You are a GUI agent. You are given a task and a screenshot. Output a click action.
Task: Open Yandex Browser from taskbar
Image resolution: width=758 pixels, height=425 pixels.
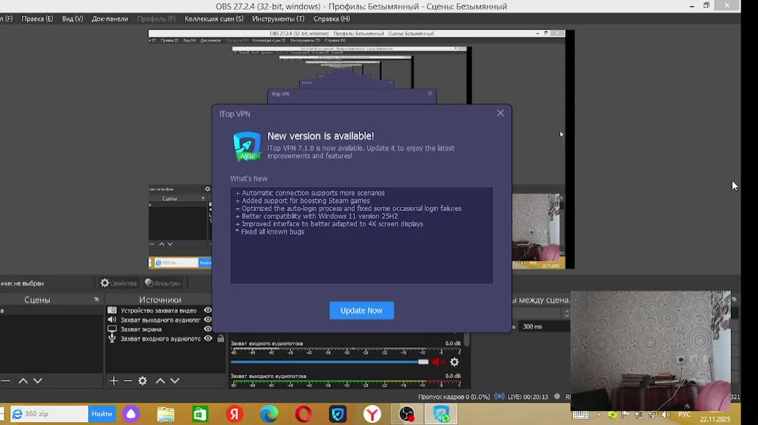372,414
